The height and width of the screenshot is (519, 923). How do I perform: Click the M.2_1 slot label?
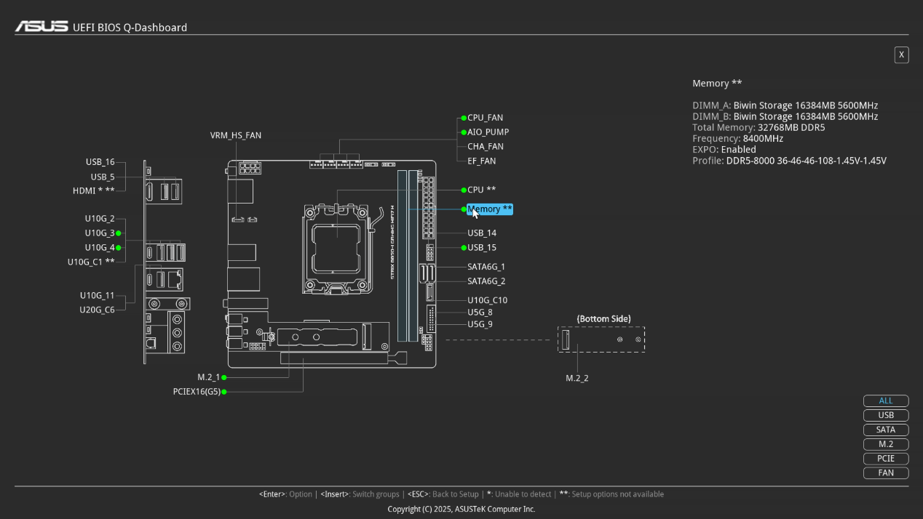click(x=208, y=377)
